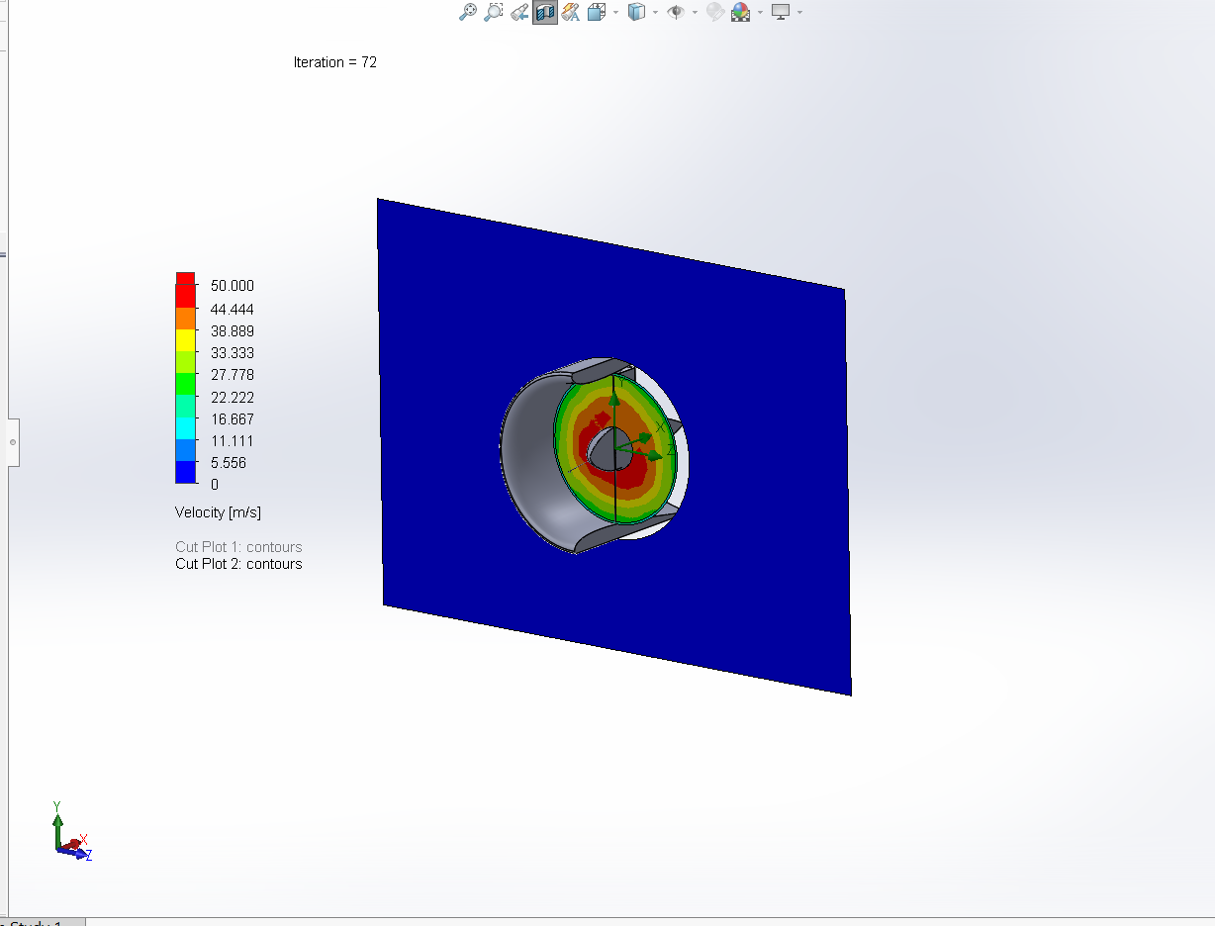Screen dimensions: 1215x926
Task: Click the Display Style icon
Action: 636,12
